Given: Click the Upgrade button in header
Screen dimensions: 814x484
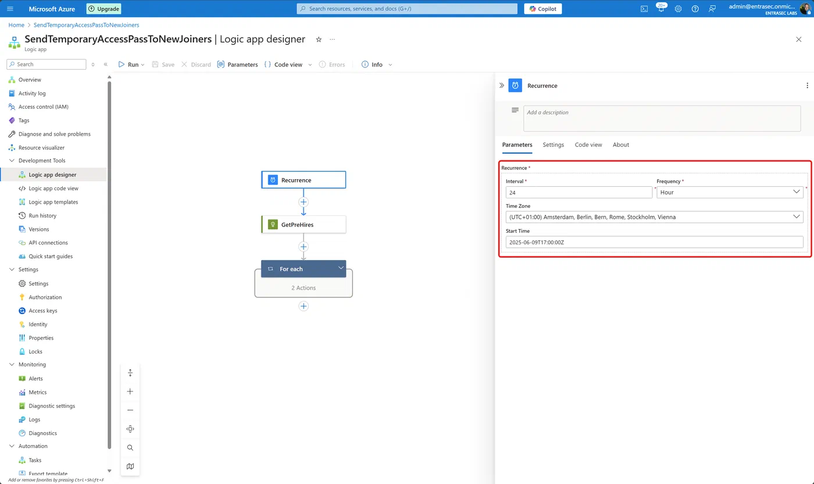Looking at the screenshot, I should (103, 9).
